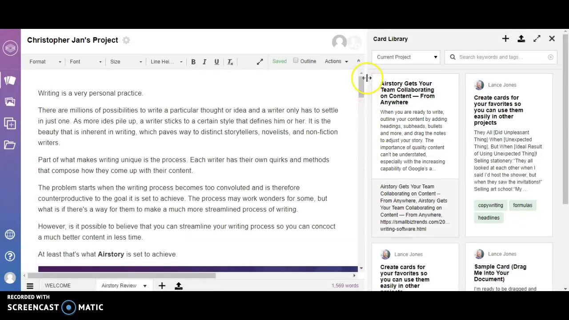Switch to the Airstory Review tab
Viewport: 569px width, 320px height.
point(119,286)
